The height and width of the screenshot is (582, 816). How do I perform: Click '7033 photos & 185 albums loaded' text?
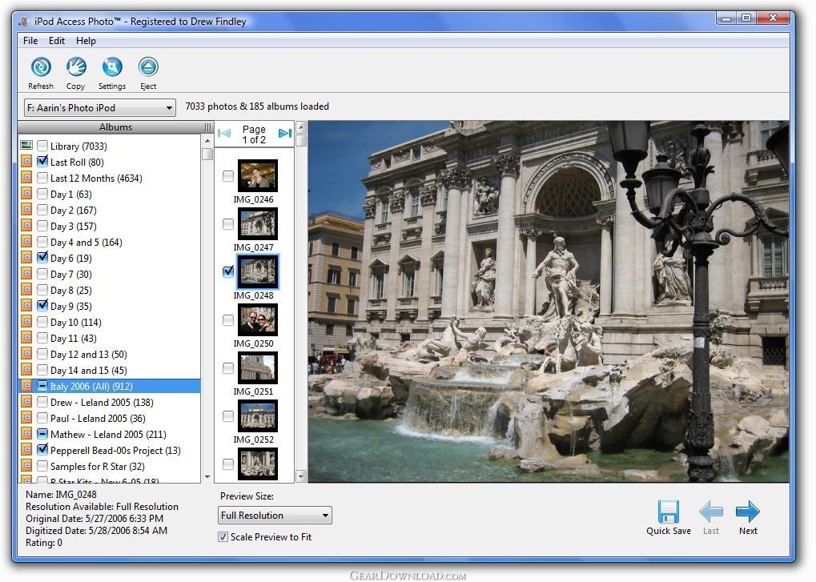coord(257,106)
